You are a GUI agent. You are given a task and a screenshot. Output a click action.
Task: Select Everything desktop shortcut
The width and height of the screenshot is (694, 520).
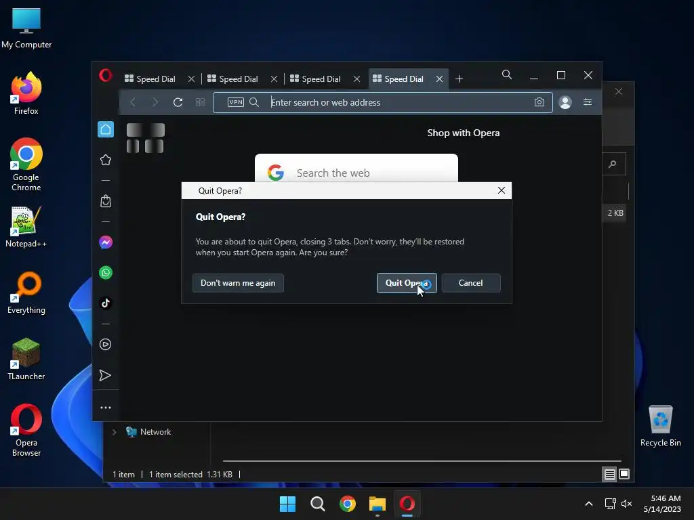26,292
